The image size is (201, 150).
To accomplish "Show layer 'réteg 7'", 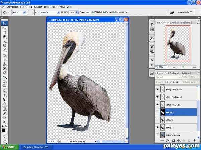I will (x=157, y=112).
